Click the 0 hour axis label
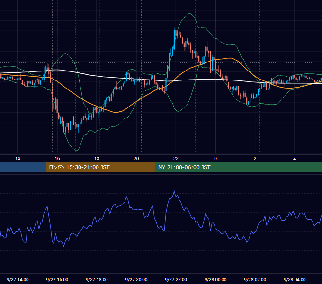Screen dimensions: 322x284 point(215,159)
